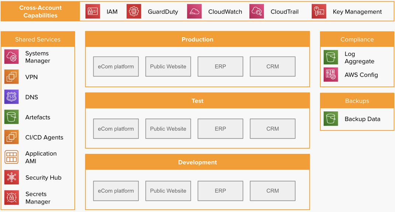
Task: Click Public Website box in Production
Action: click(168, 67)
